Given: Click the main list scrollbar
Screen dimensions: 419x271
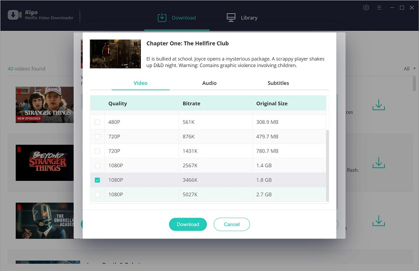Looking at the screenshot, I should tap(414, 83).
